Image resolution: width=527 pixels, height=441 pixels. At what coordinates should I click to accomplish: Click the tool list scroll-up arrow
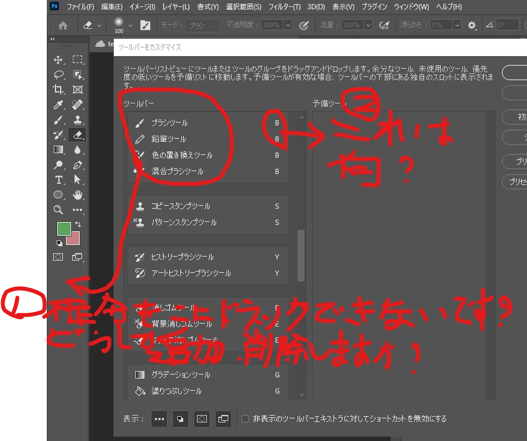pyautogui.click(x=302, y=117)
